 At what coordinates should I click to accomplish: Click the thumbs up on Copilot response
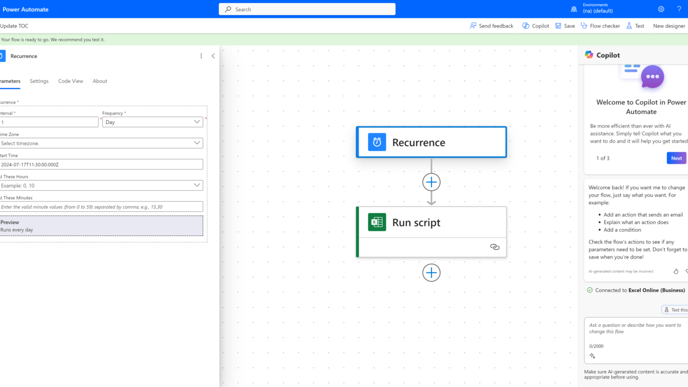coord(676,271)
